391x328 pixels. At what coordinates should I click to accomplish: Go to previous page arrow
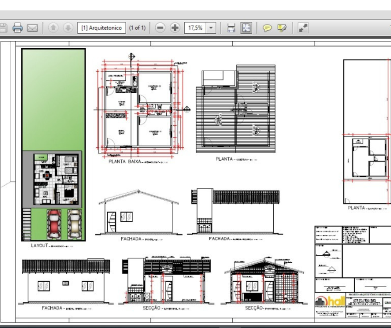[53, 28]
